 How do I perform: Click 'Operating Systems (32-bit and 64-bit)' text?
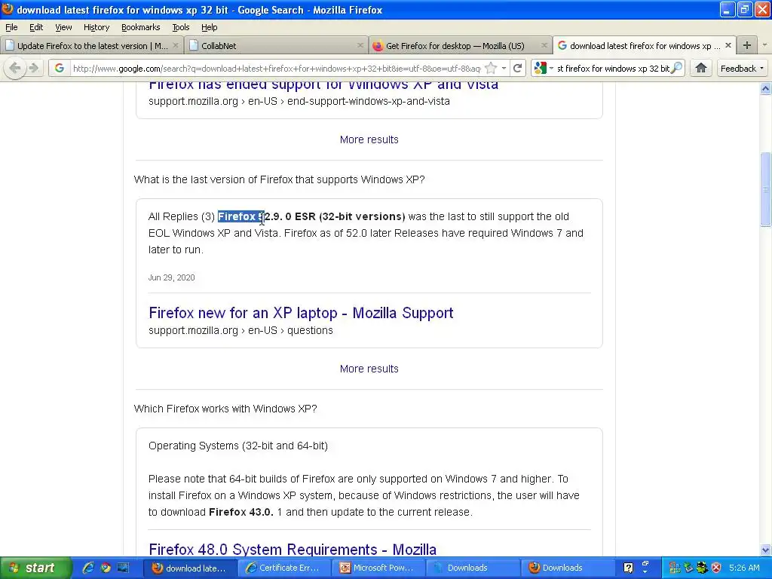point(237,446)
